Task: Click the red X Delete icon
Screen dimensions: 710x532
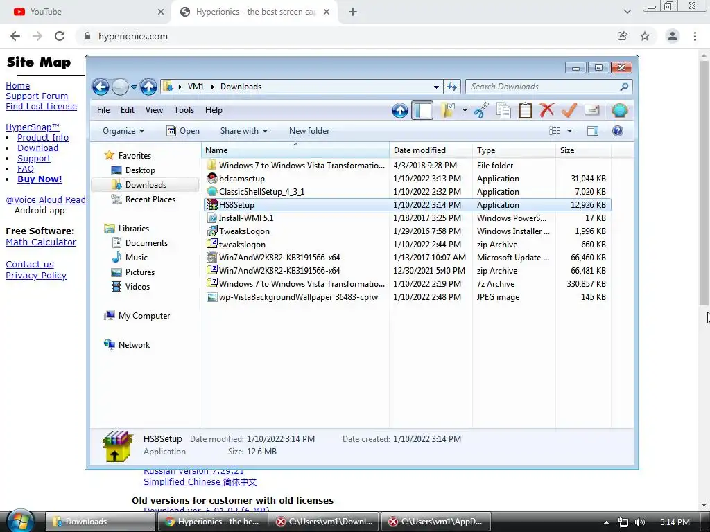Action: click(x=547, y=110)
